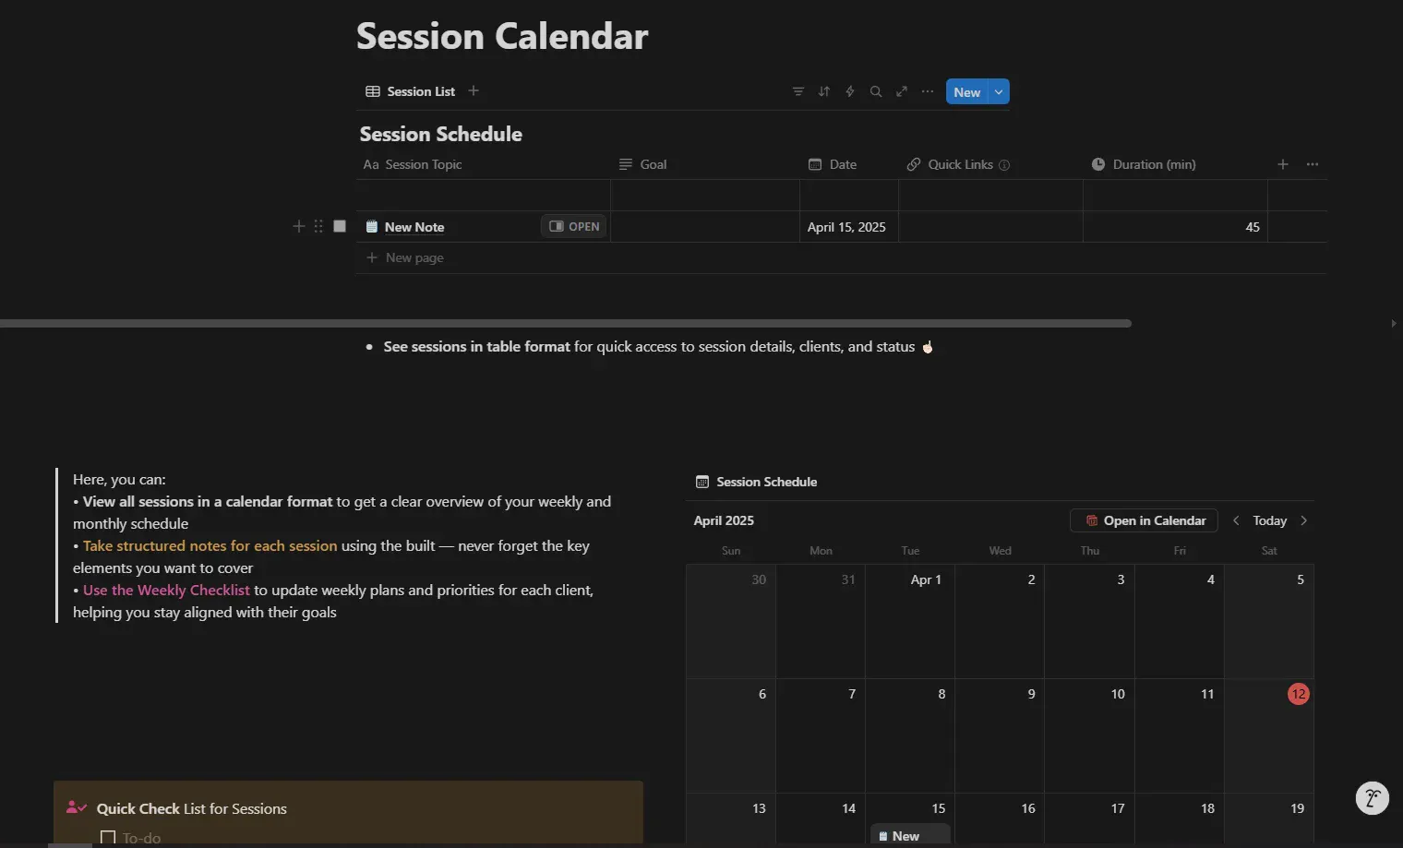
Task: Select day 4 in the calendar
Action: (1180, 621)
